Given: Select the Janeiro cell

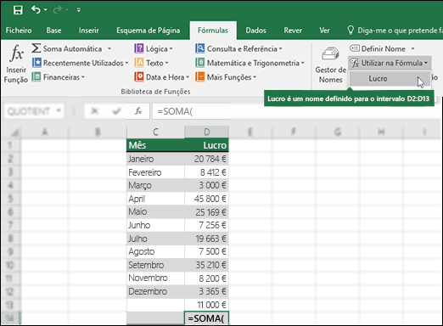Looking at the screenshot, I should tap(155, 159).
